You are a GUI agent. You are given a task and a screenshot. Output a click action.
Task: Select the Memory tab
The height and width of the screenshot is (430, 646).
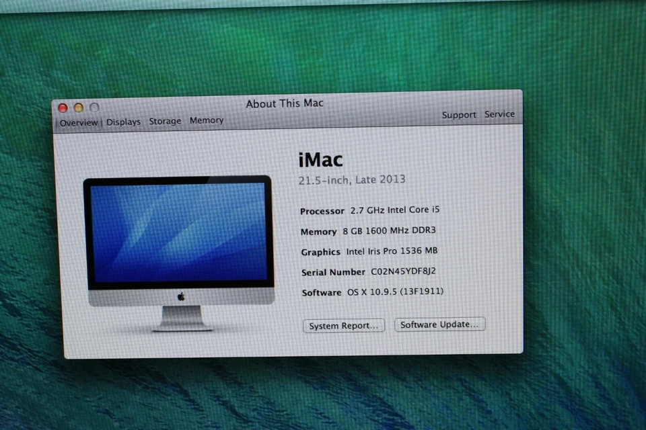pos(207,120)
